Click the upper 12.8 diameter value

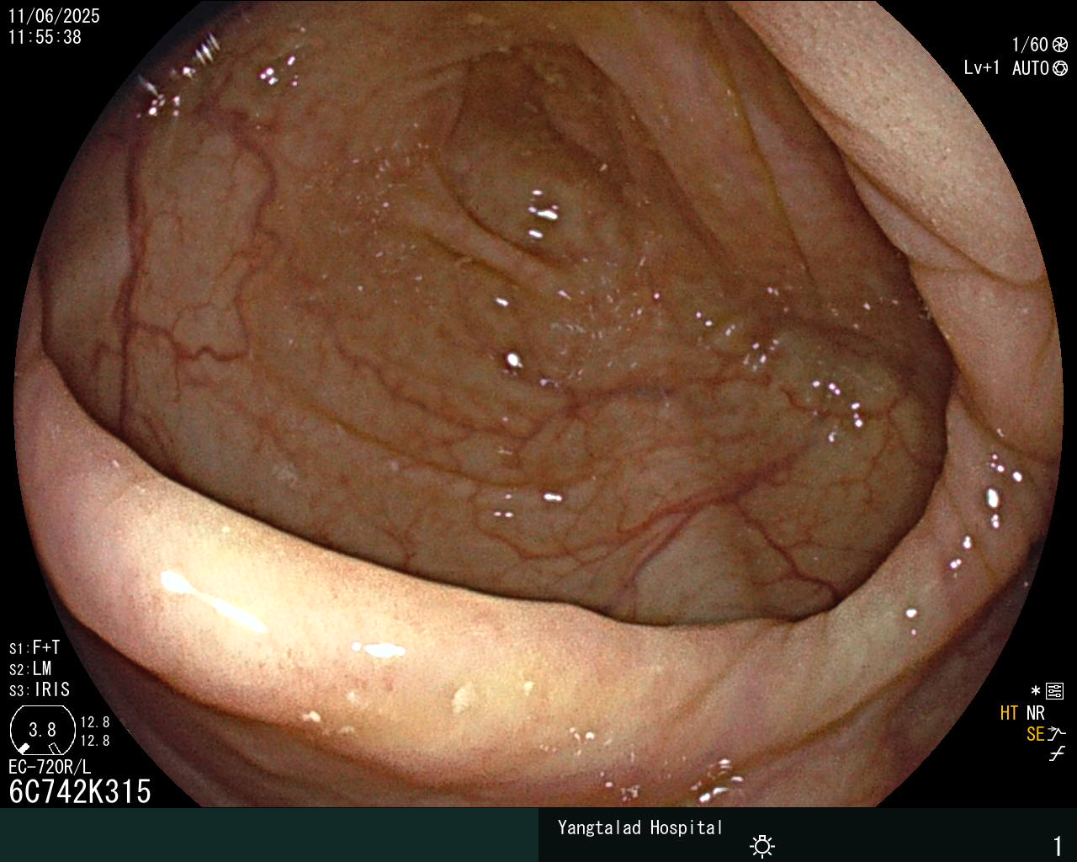coord(95,722)
